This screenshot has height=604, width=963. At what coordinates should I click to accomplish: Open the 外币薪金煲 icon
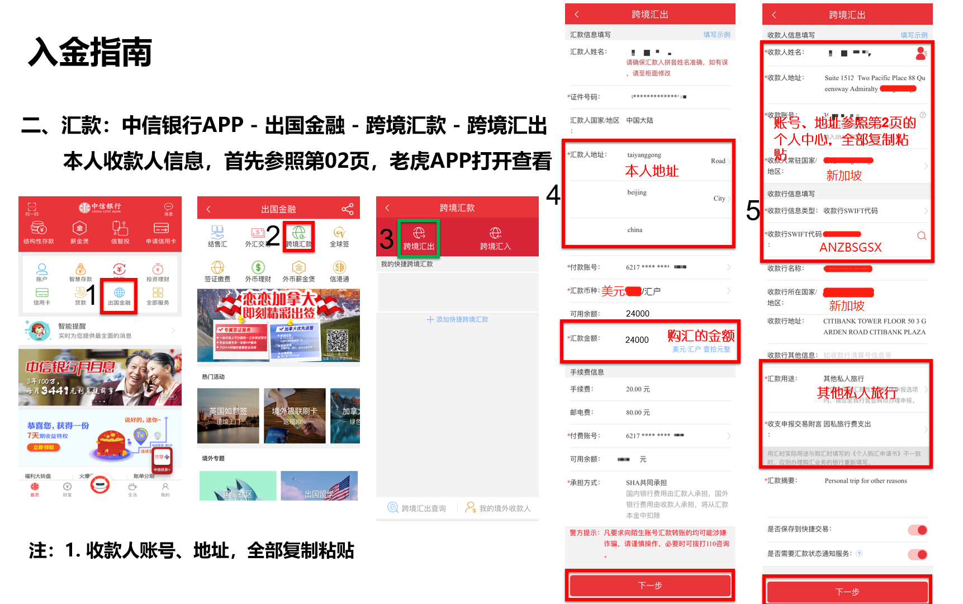click(298, 271)
